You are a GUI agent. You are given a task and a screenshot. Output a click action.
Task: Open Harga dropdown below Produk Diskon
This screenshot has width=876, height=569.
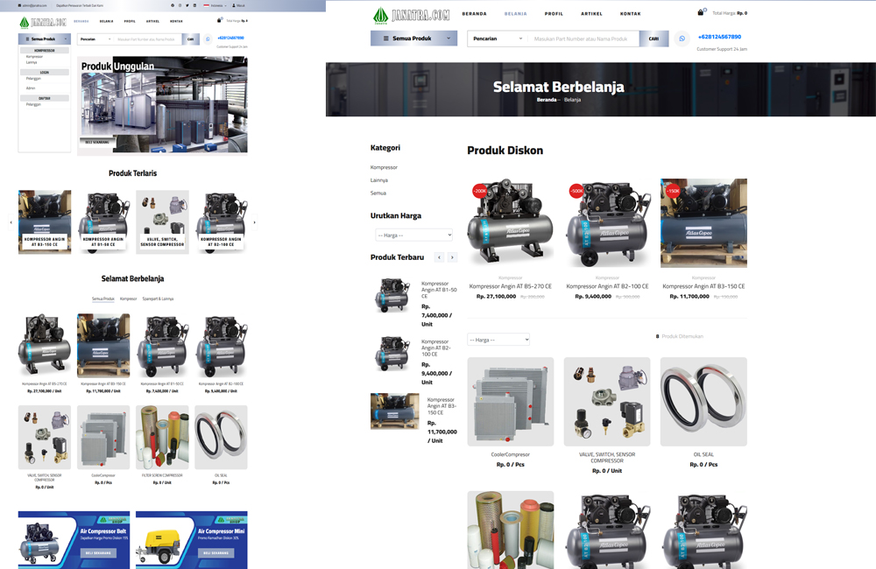(498, 340)
